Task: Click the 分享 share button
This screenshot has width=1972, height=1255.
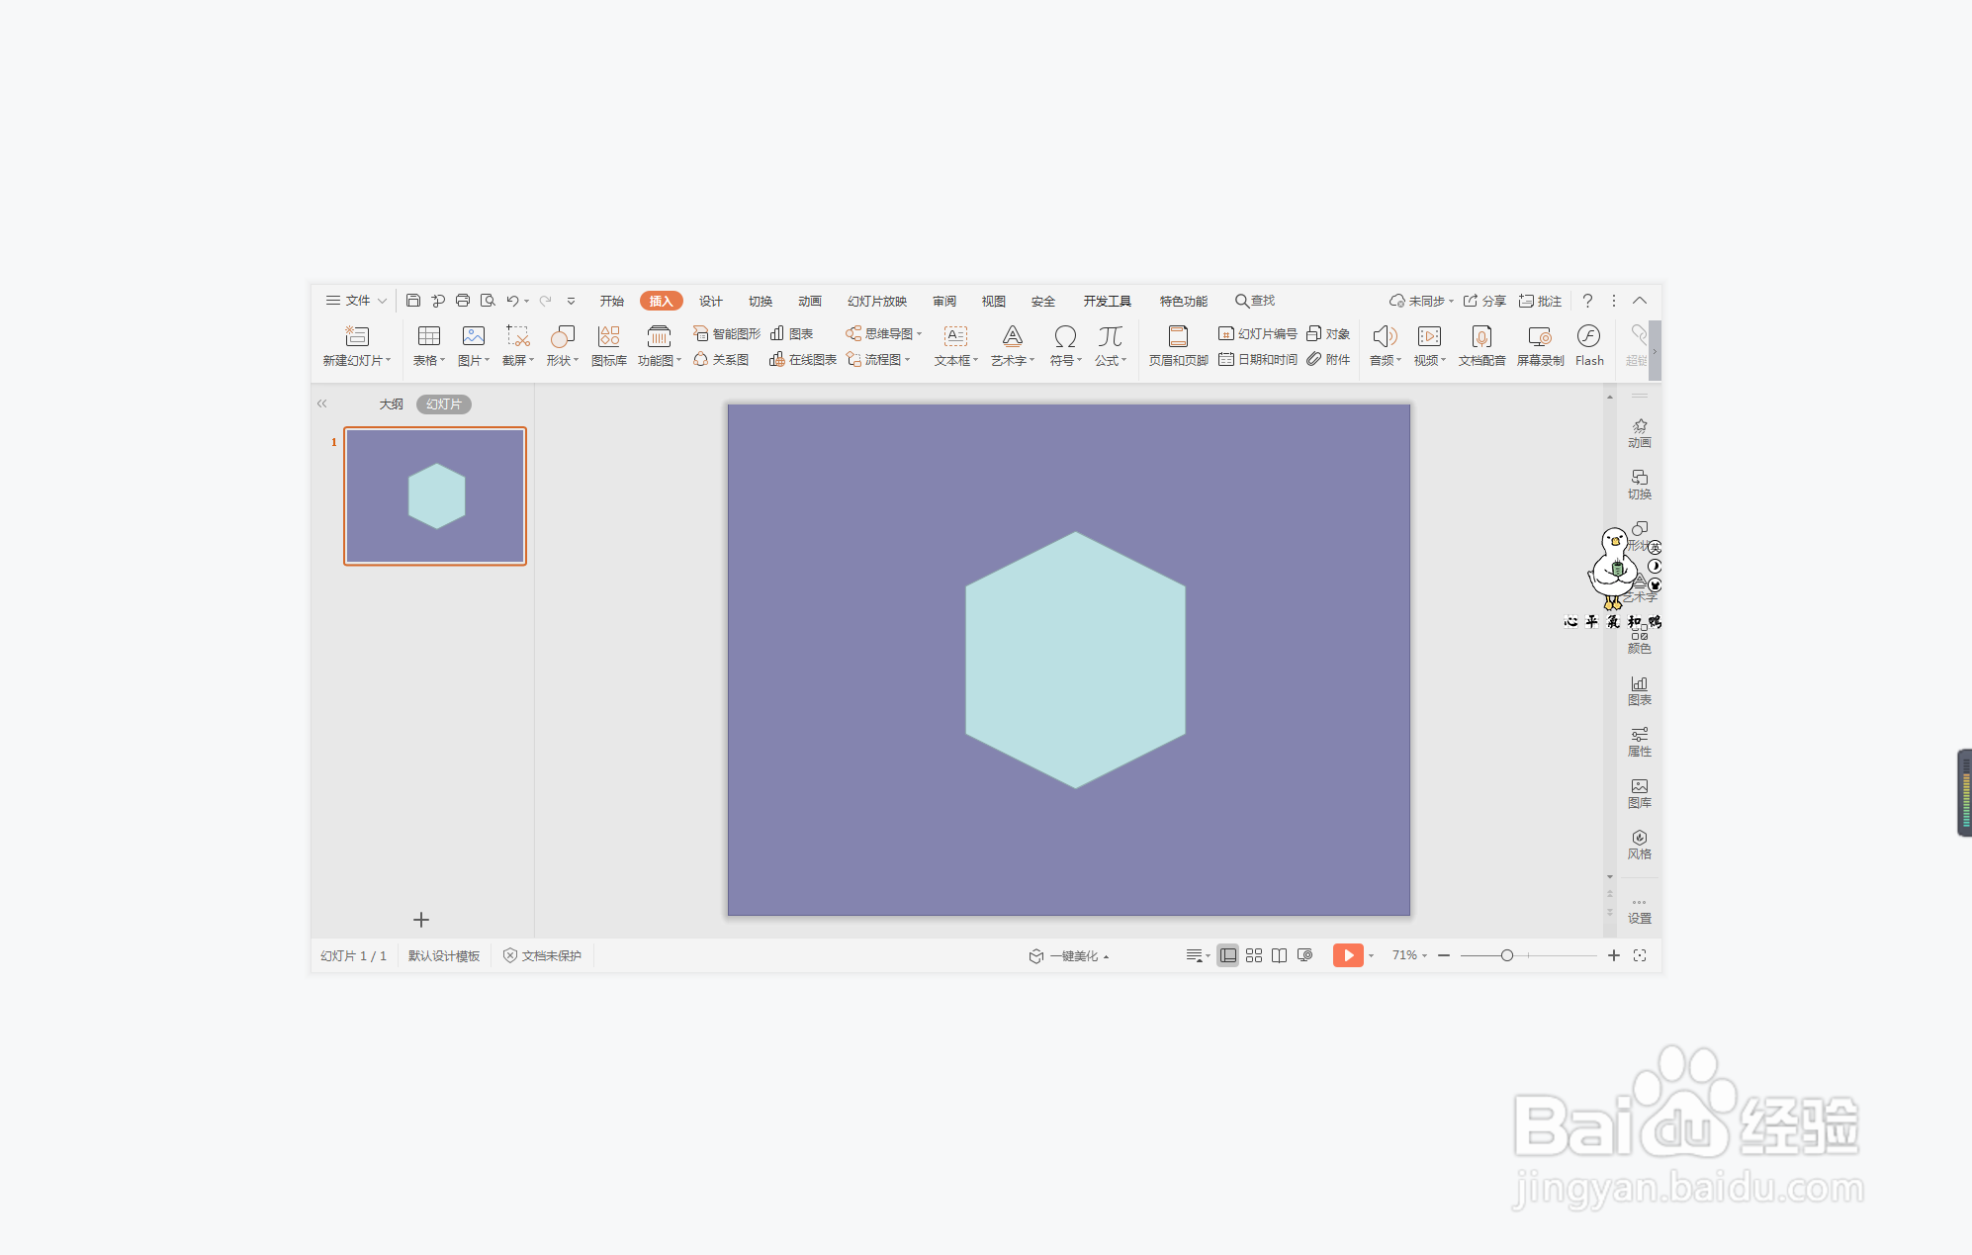Action: [x=1484, y=301]
